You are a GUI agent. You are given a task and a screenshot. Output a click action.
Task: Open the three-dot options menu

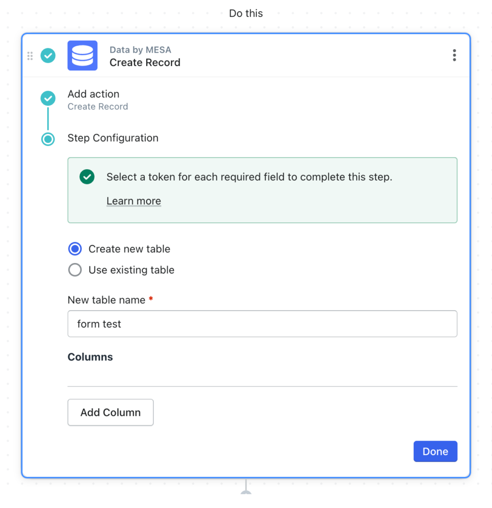pos(454,55)
